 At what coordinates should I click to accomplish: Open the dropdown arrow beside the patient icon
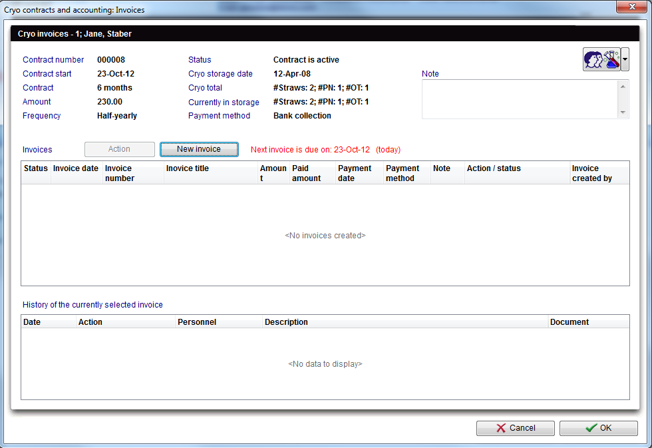point(625,59)
